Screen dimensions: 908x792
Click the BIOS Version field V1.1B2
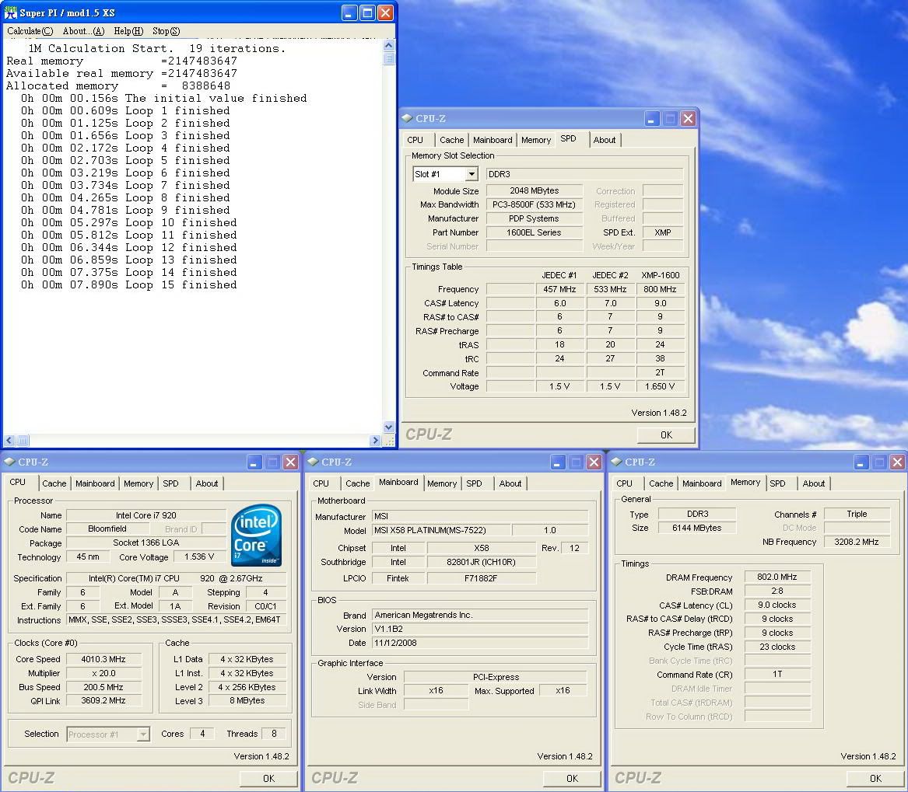click(x=480, y=629)
